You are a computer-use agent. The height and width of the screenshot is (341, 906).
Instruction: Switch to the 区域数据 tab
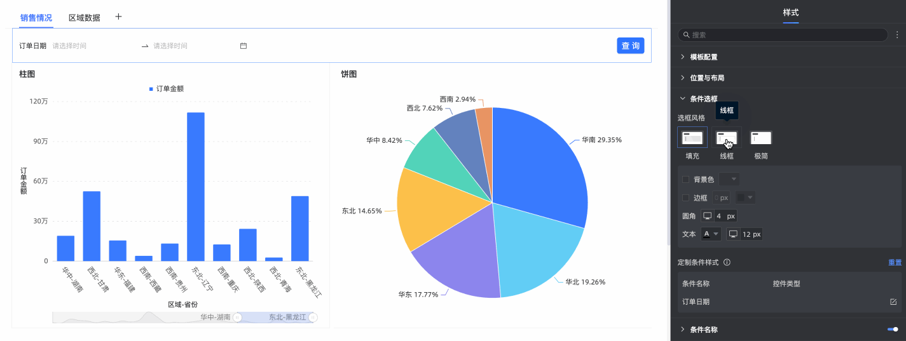point(85,18)
